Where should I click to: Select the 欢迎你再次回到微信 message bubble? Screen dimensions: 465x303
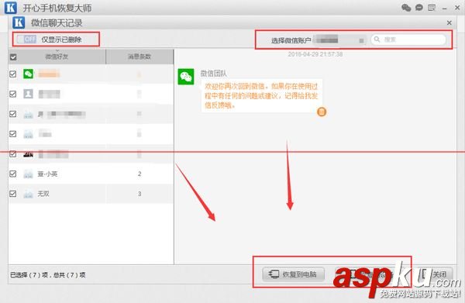tap(262, 95)
